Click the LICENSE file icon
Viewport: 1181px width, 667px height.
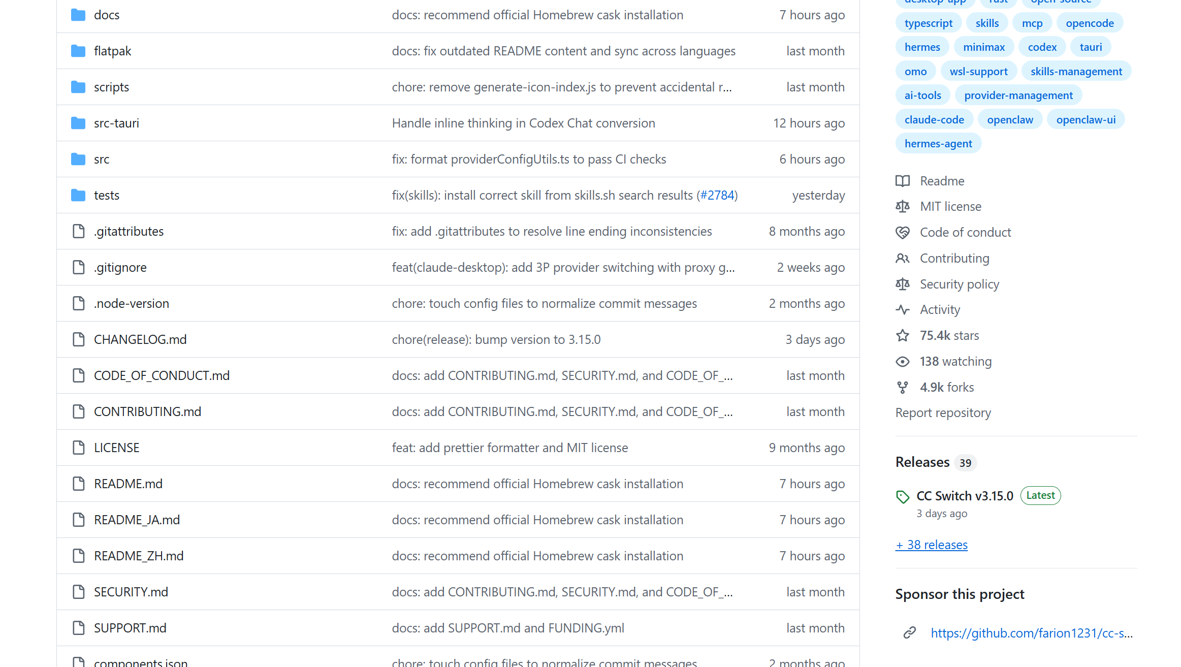point(79,448)
